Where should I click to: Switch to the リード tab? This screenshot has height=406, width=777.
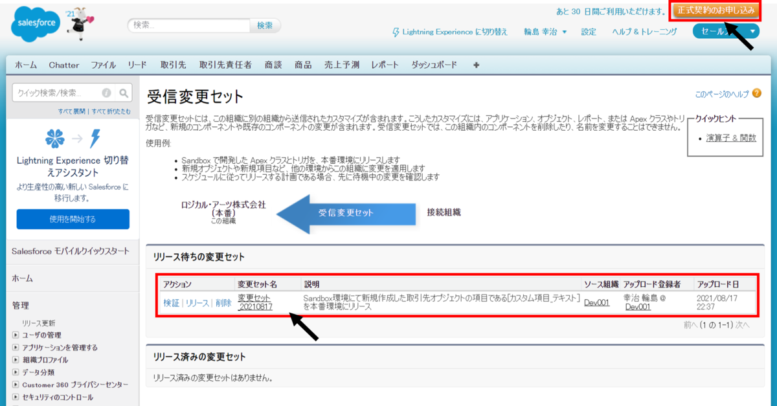137,65
